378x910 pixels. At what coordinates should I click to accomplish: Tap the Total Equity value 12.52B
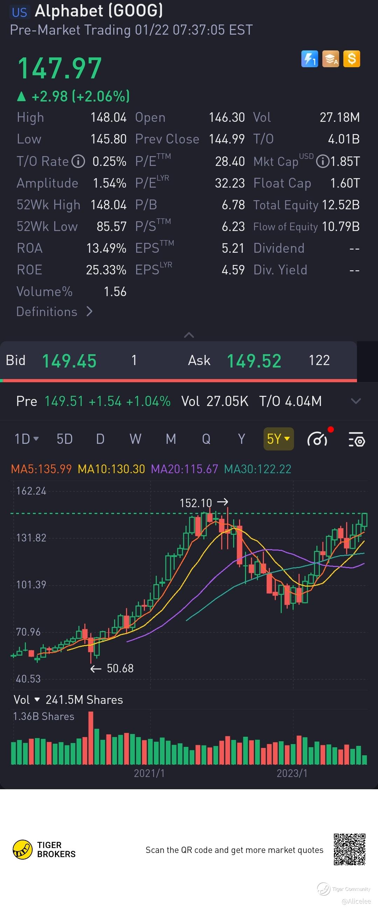[x=341, y=205]
